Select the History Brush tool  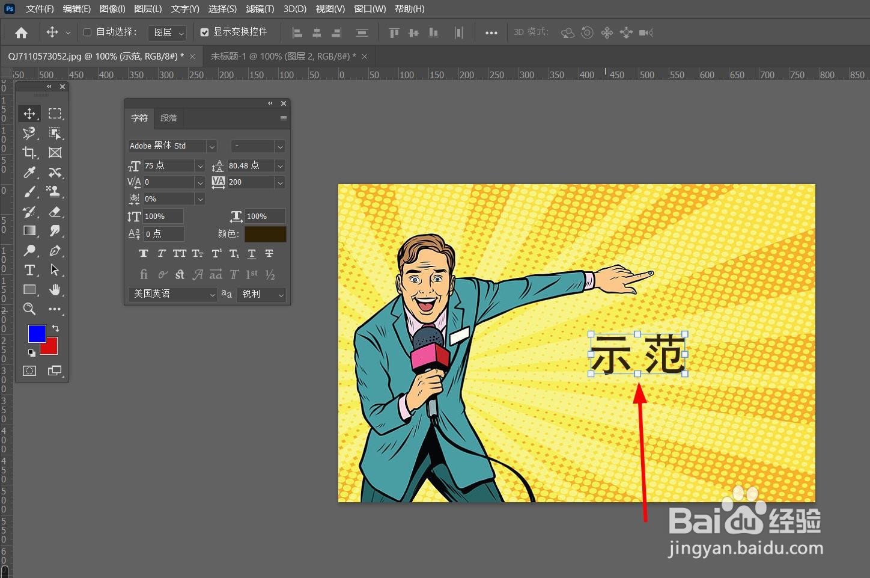click(x=29, y=212)
